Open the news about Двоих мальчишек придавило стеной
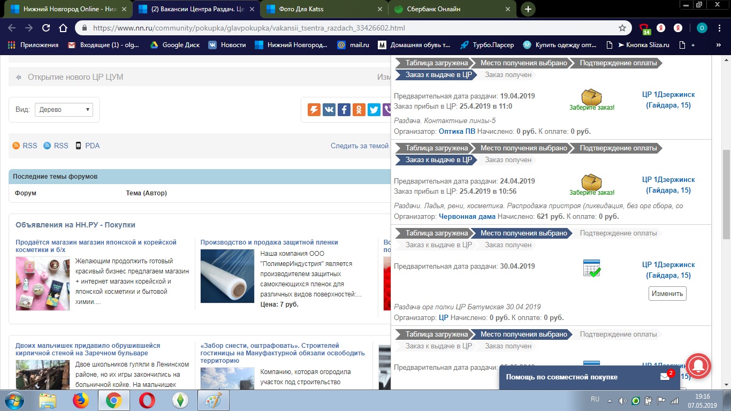 click(88, 349)
